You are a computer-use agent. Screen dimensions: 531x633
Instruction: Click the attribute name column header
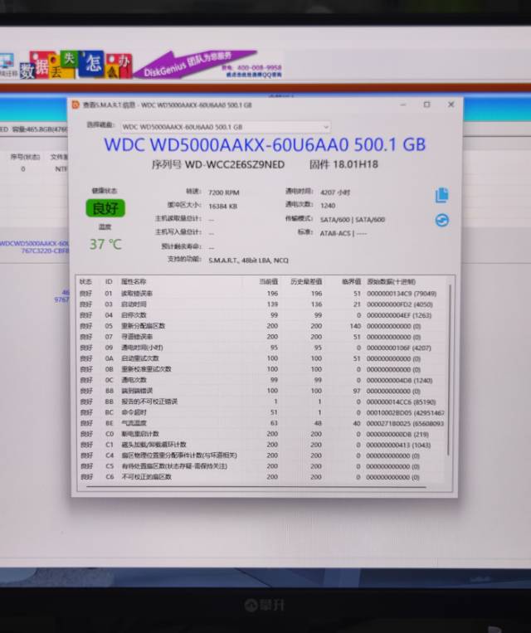(x=134, y=282)
